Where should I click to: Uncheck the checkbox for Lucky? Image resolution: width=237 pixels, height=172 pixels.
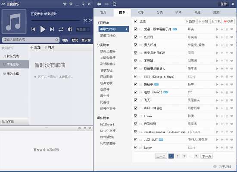click(135, 147)
